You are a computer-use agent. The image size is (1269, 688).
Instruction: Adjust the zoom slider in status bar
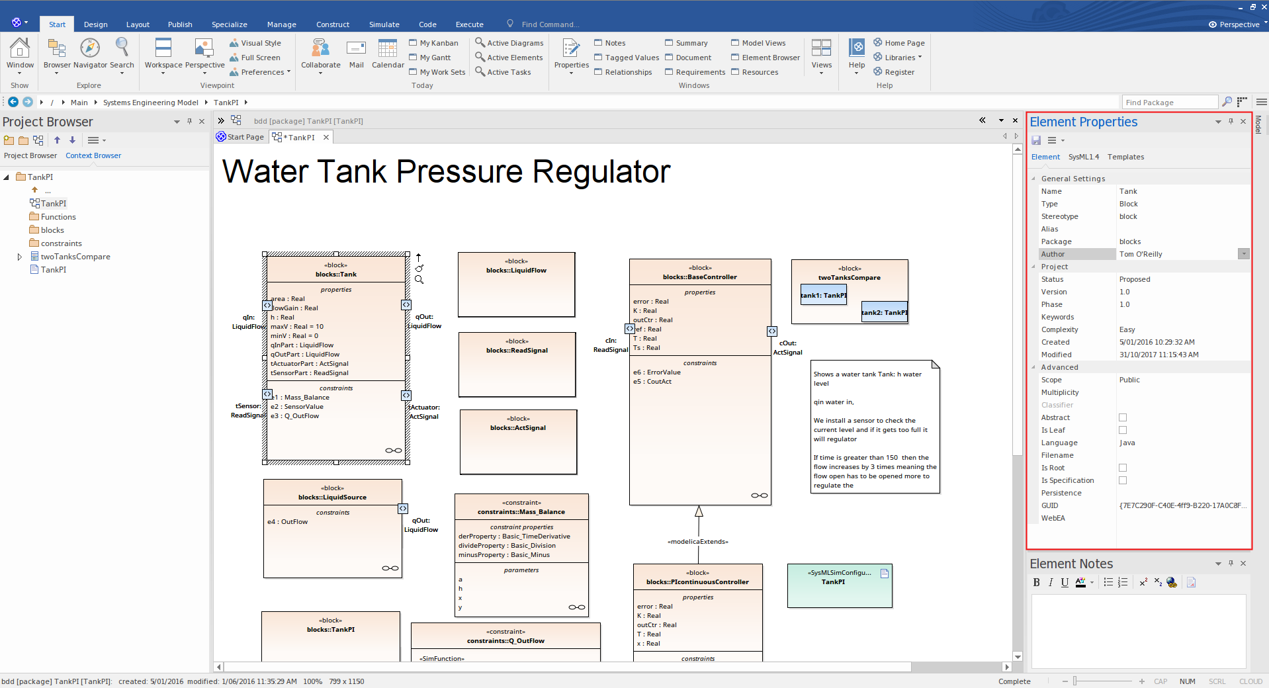pos(1075,681)
